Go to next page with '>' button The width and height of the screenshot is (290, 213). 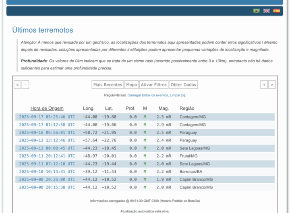(x=272, y=85)
